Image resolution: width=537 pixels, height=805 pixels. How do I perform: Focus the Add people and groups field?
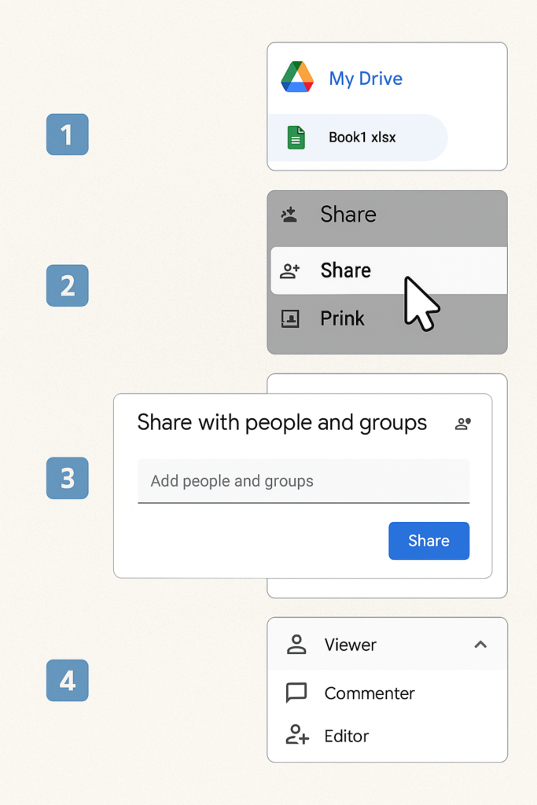coord(303,481)
